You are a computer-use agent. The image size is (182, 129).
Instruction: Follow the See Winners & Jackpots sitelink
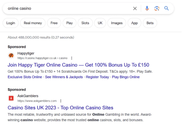click(x=64, y=77)
